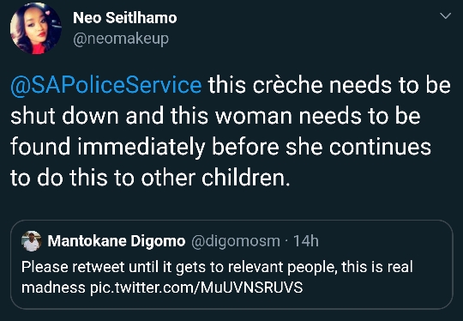Screen dimensions: 463x321
Task: Select the main tweet text about the crèche
Action: coord(231,131)
